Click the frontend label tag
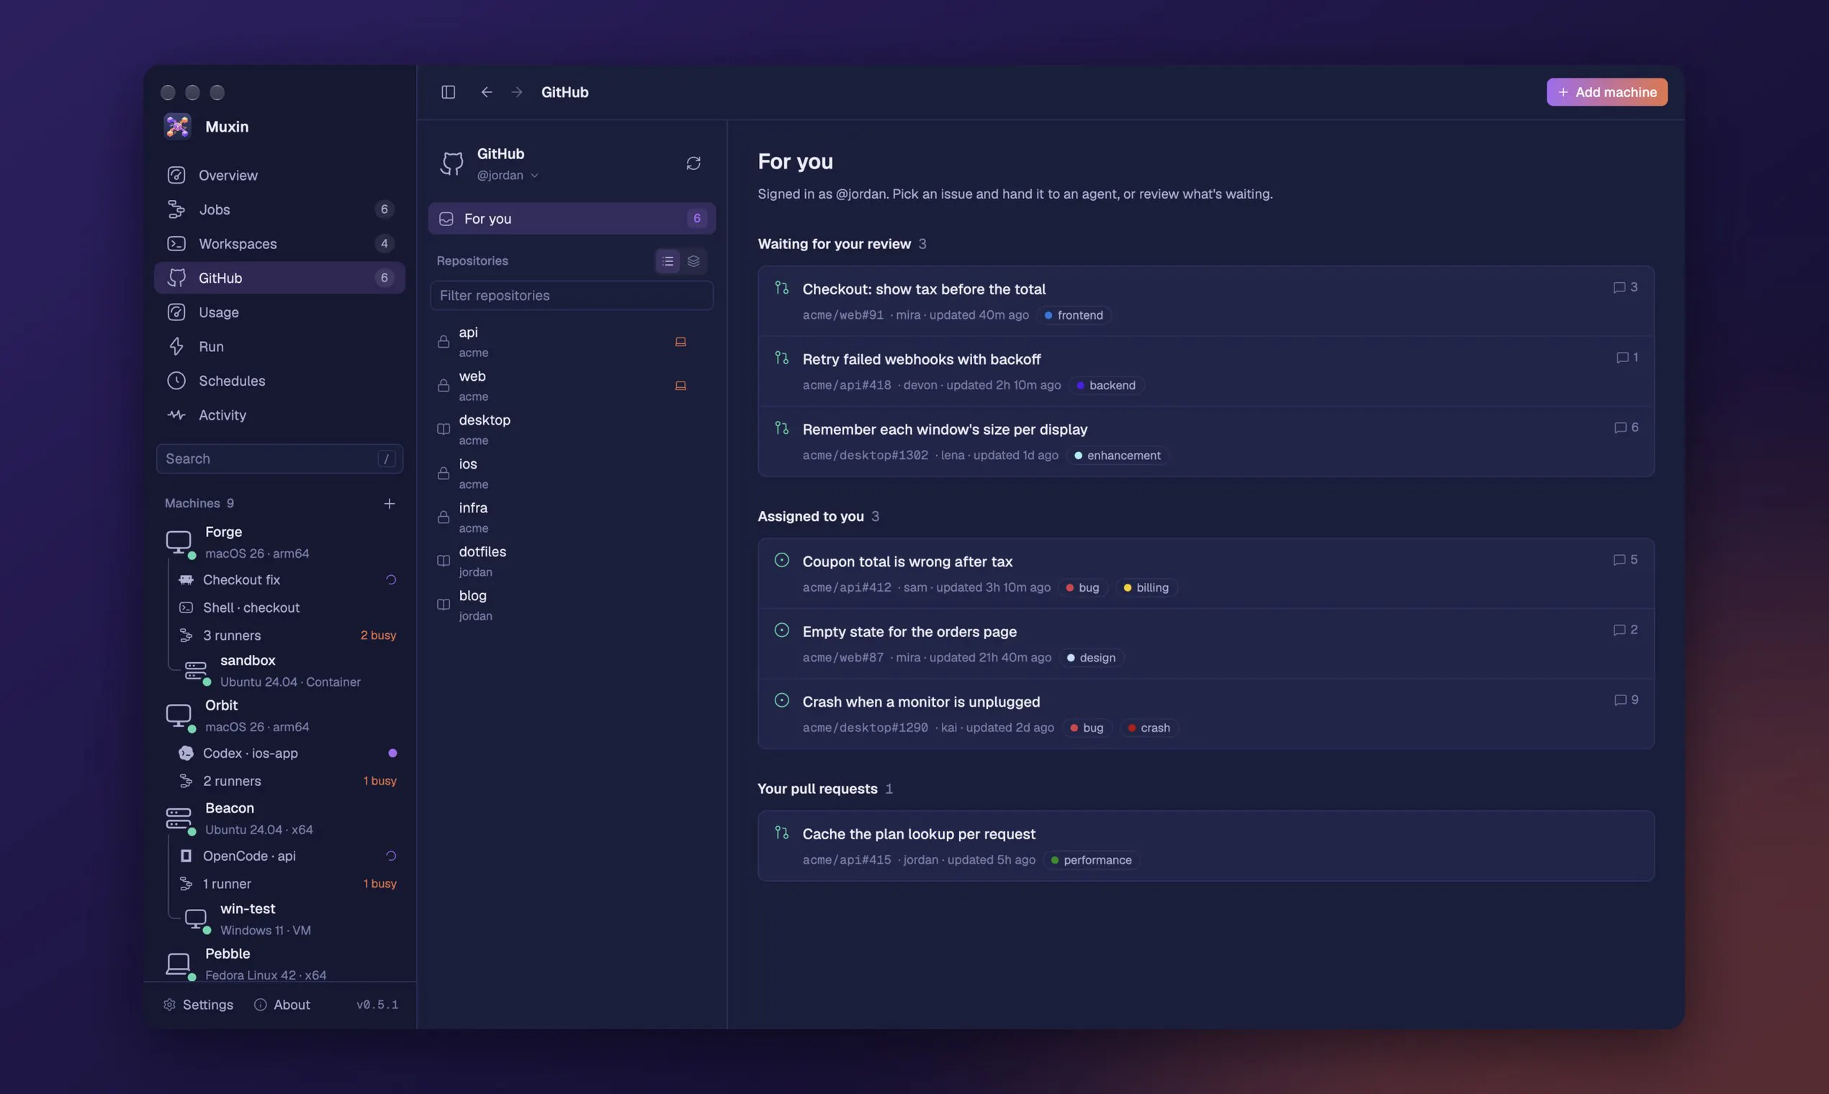Viewport: 1829px width, 1094px height. (1074, 315)
